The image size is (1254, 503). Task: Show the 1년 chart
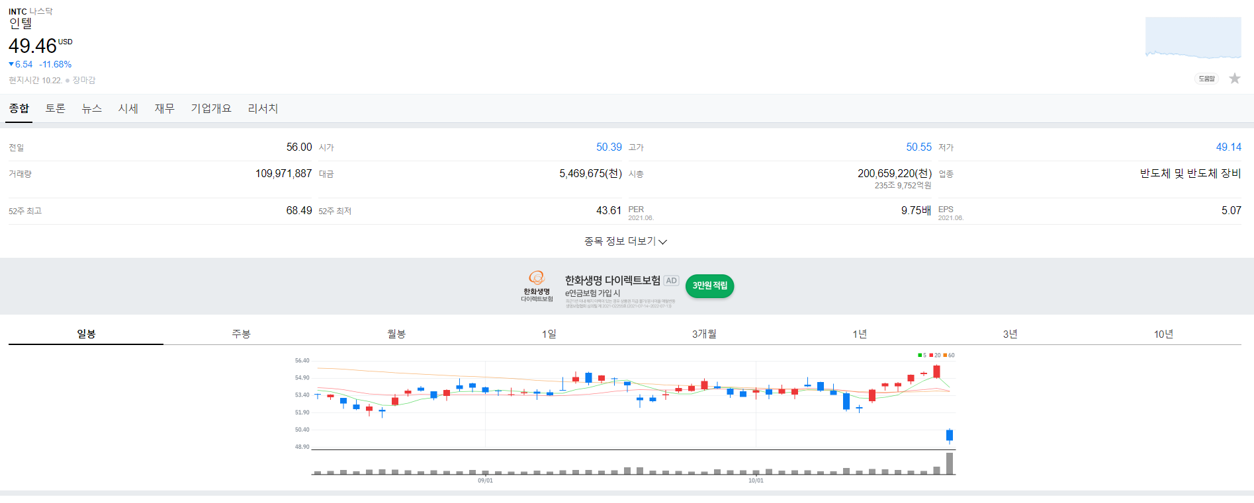[x=859, y=334]
